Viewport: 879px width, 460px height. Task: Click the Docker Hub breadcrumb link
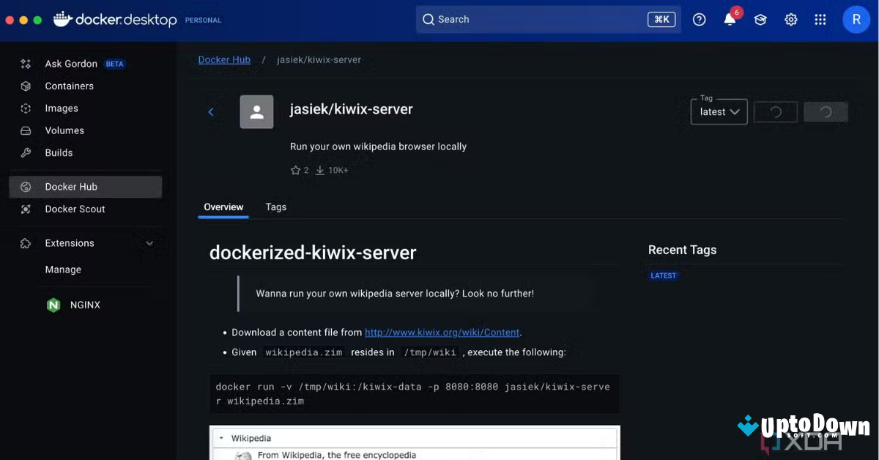tap(224, 59)
